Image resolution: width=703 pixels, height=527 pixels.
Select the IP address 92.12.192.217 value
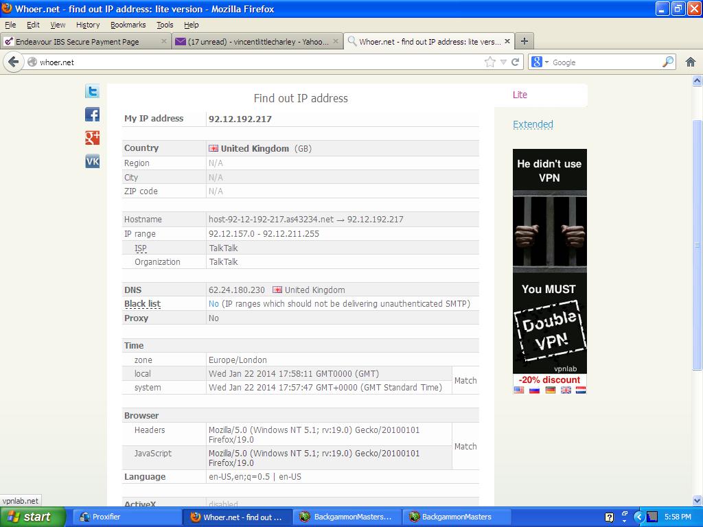point(240,119)
